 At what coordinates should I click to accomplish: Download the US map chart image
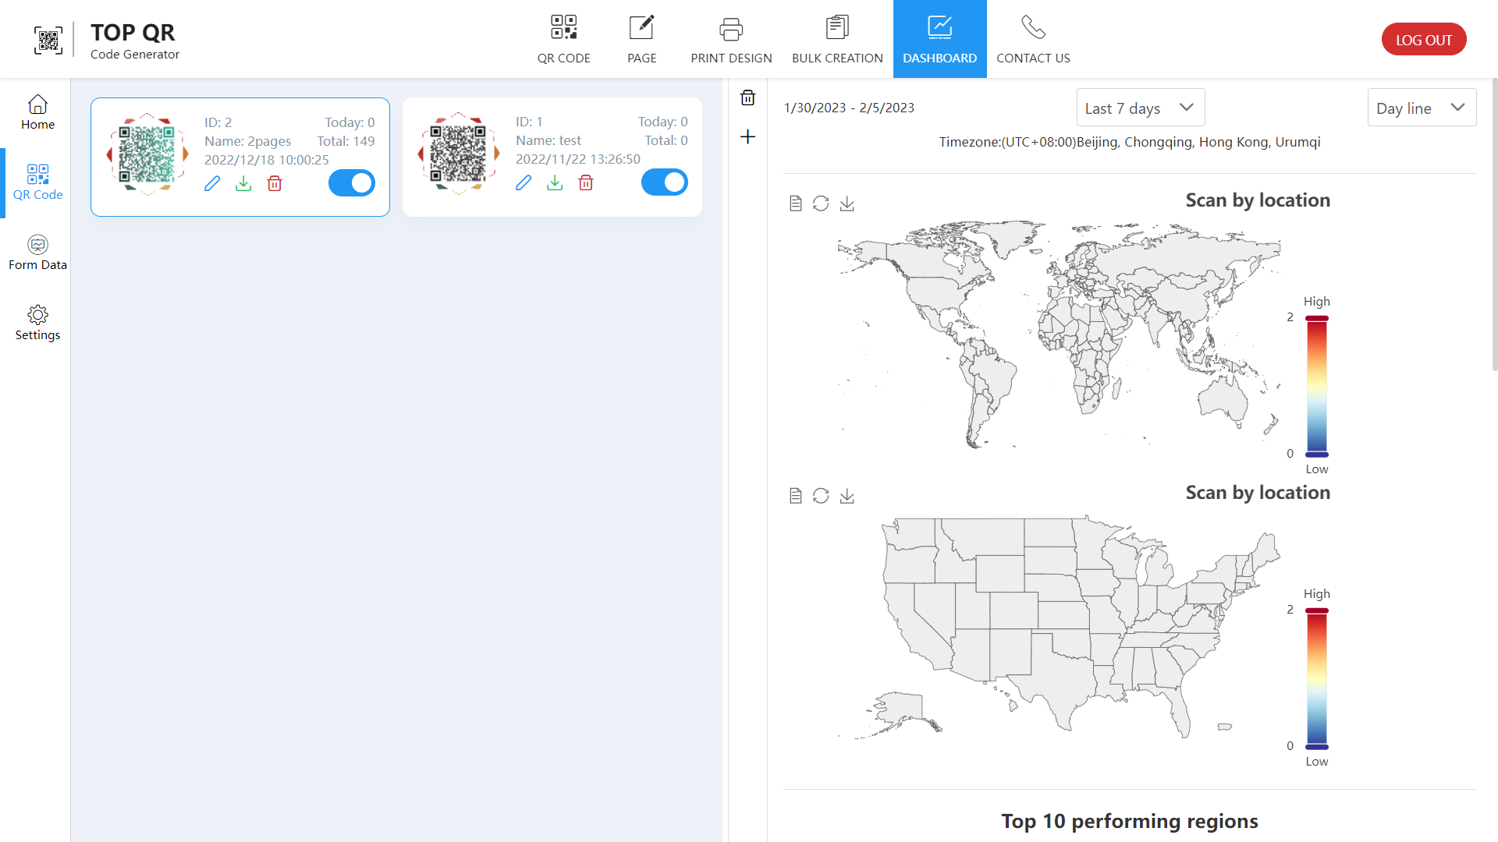click(847, 496)
